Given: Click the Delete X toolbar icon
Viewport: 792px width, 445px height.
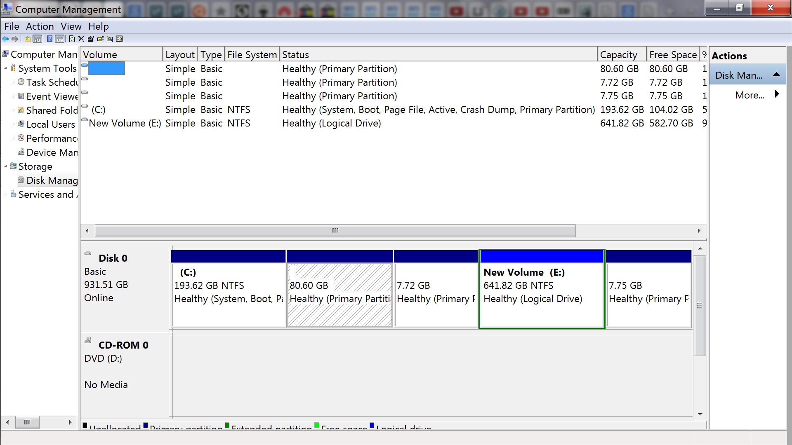Looking at the screenshot, I should tap(81, 39).
